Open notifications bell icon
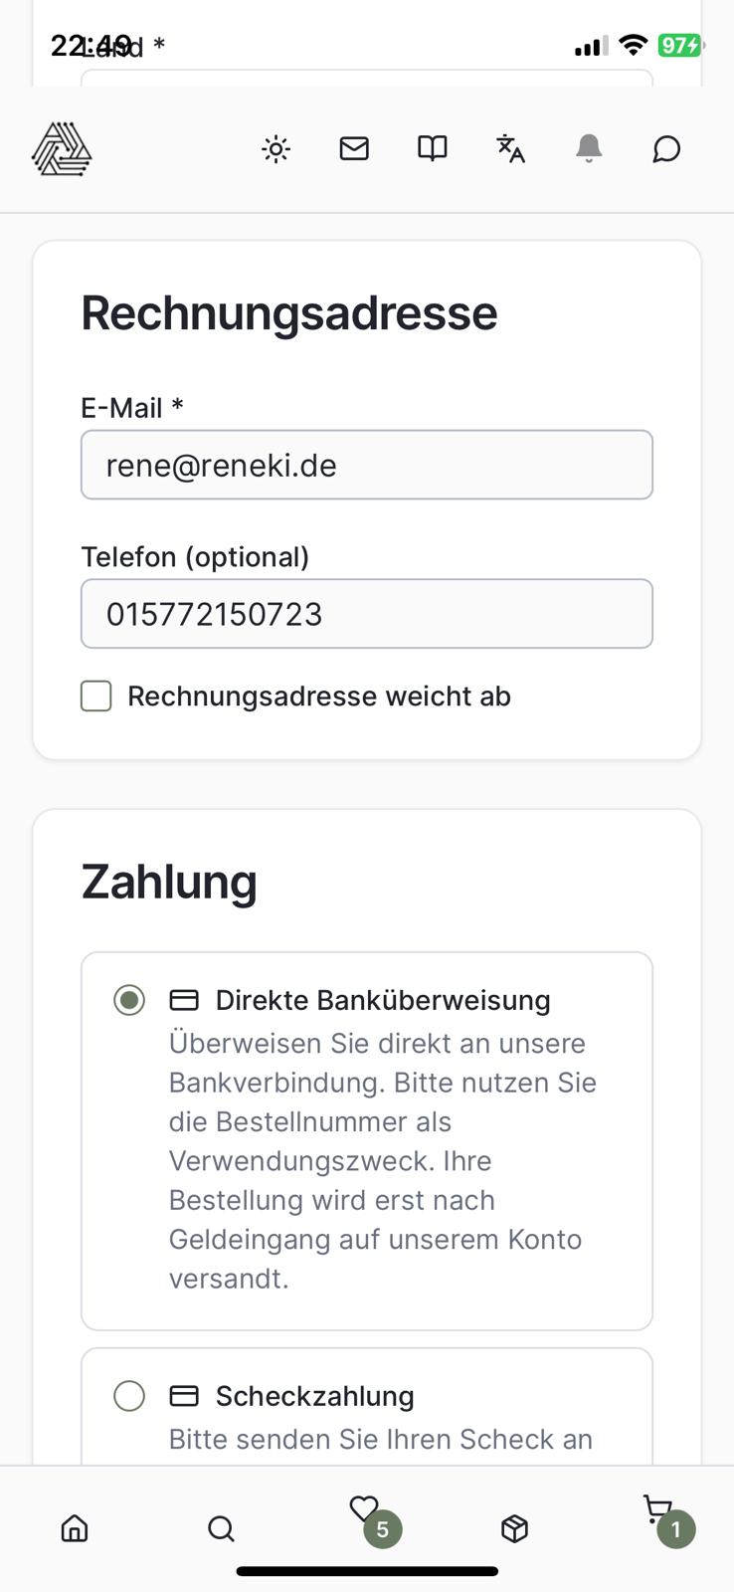 tap(589, 149)
